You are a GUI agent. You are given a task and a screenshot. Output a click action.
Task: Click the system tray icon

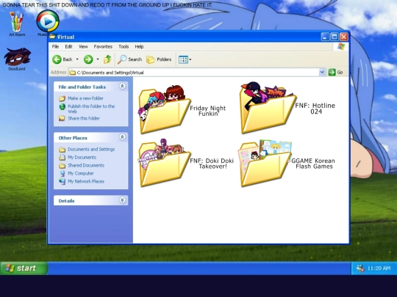coord(360,268)
